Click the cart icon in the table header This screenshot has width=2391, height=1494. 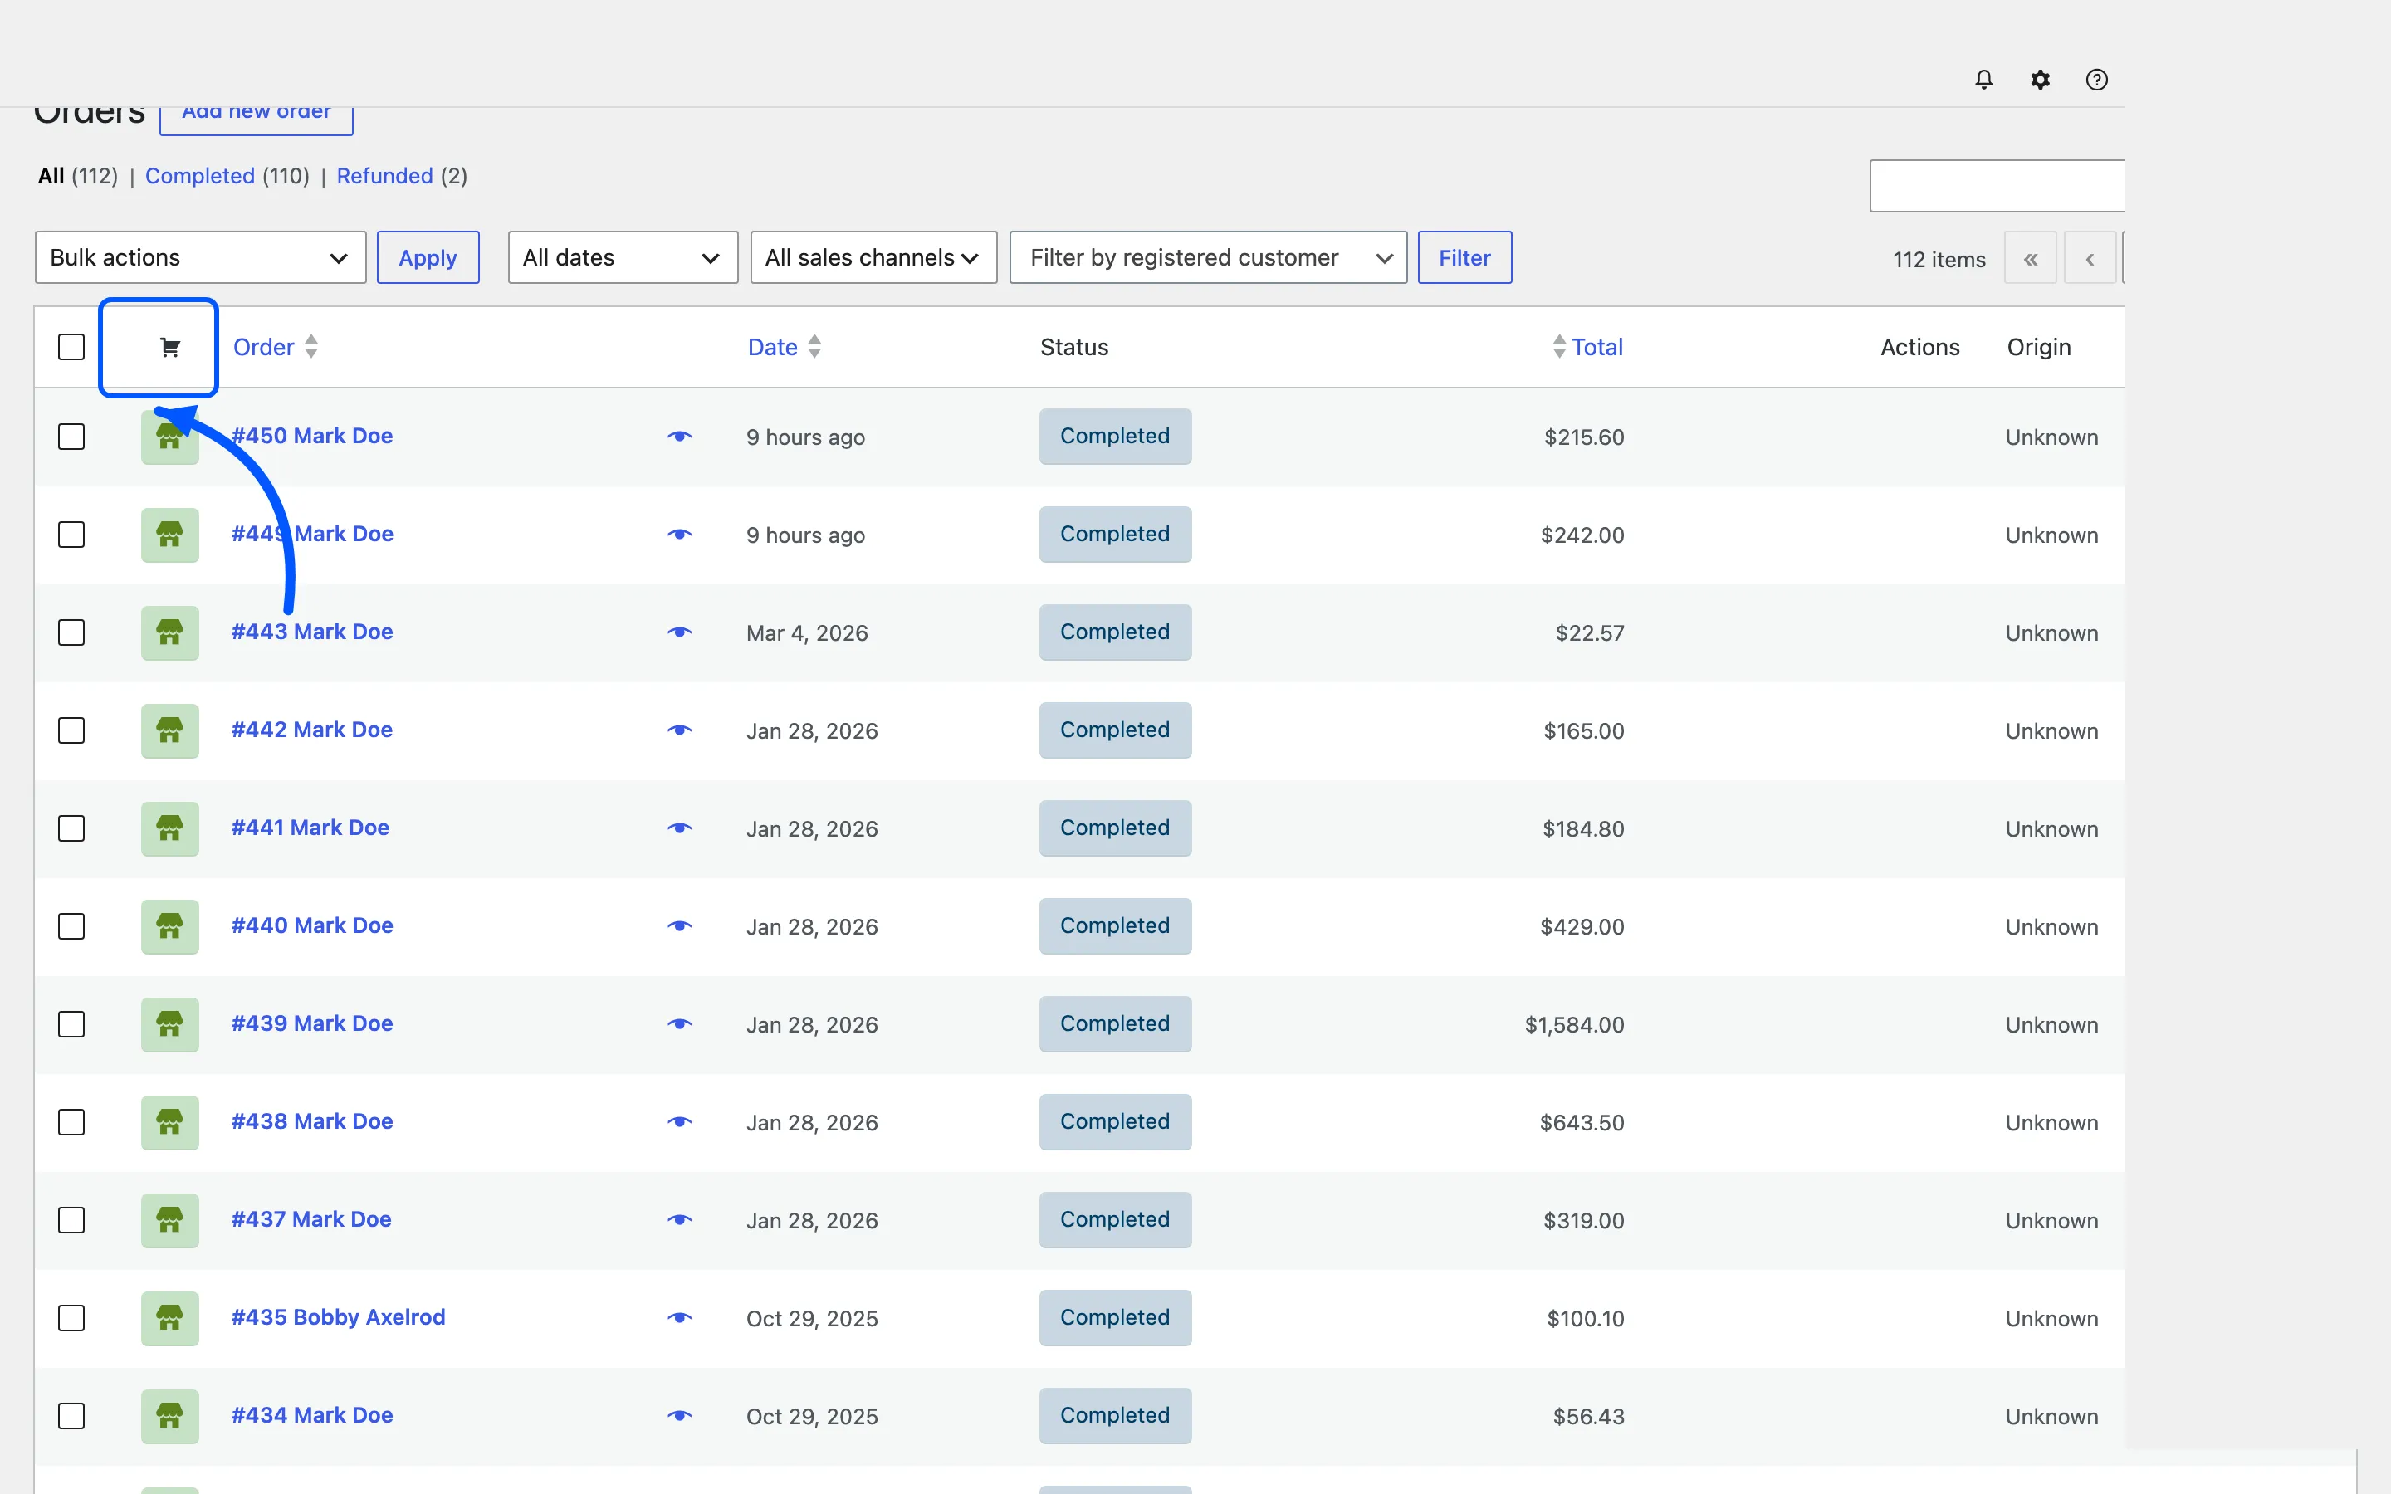coord(170,347)
